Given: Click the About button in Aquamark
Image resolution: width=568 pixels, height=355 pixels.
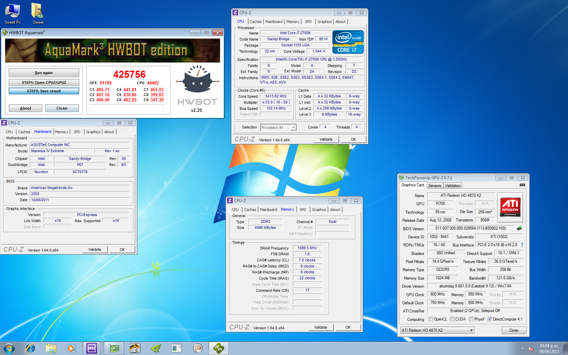Looking at the screenshot, I should point(25,108).
